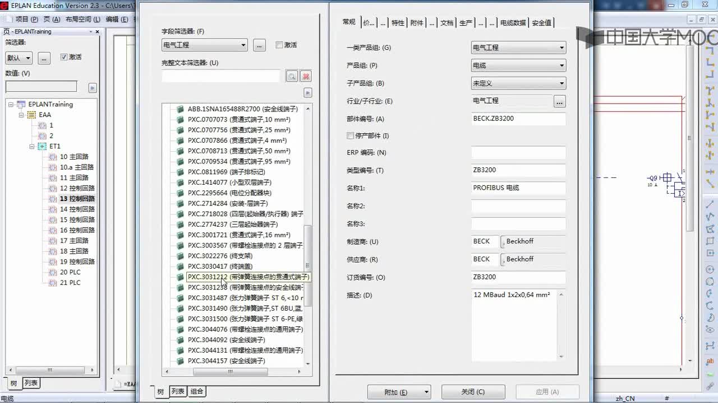Screen dimensions: 718x403
Task: Switch to the 附件 tab
Action: [x=417, y=23]
